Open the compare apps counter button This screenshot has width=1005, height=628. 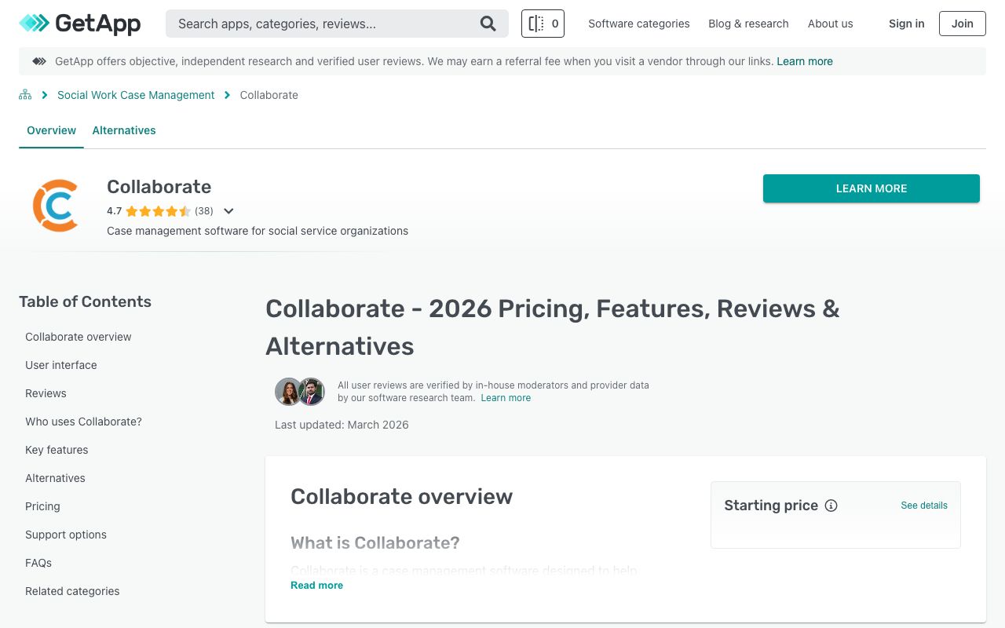(x=543, y=24)
